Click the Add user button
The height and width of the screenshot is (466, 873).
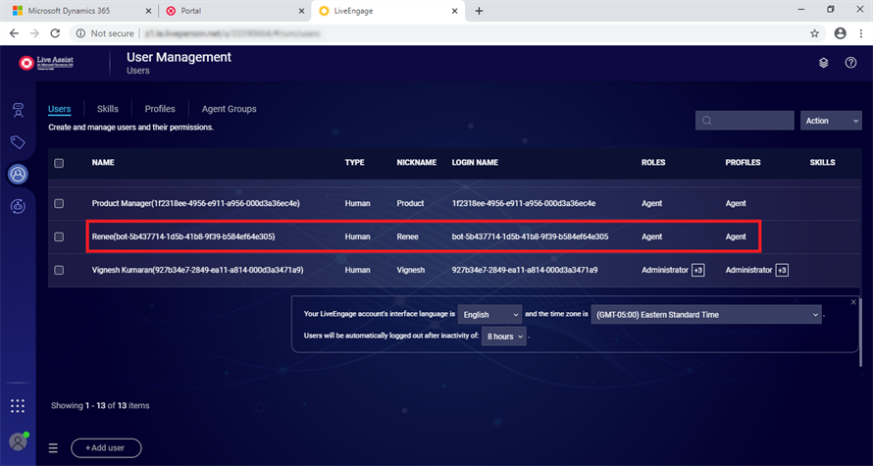pos(106,448)
